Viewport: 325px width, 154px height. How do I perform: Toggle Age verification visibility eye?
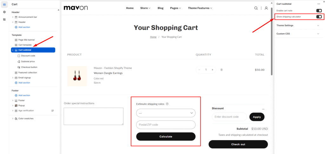(53, 111)
